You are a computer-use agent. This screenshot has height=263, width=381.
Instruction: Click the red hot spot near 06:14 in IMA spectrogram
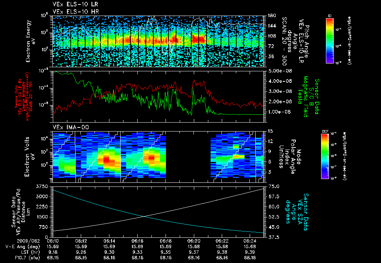(x=106, y=160)
